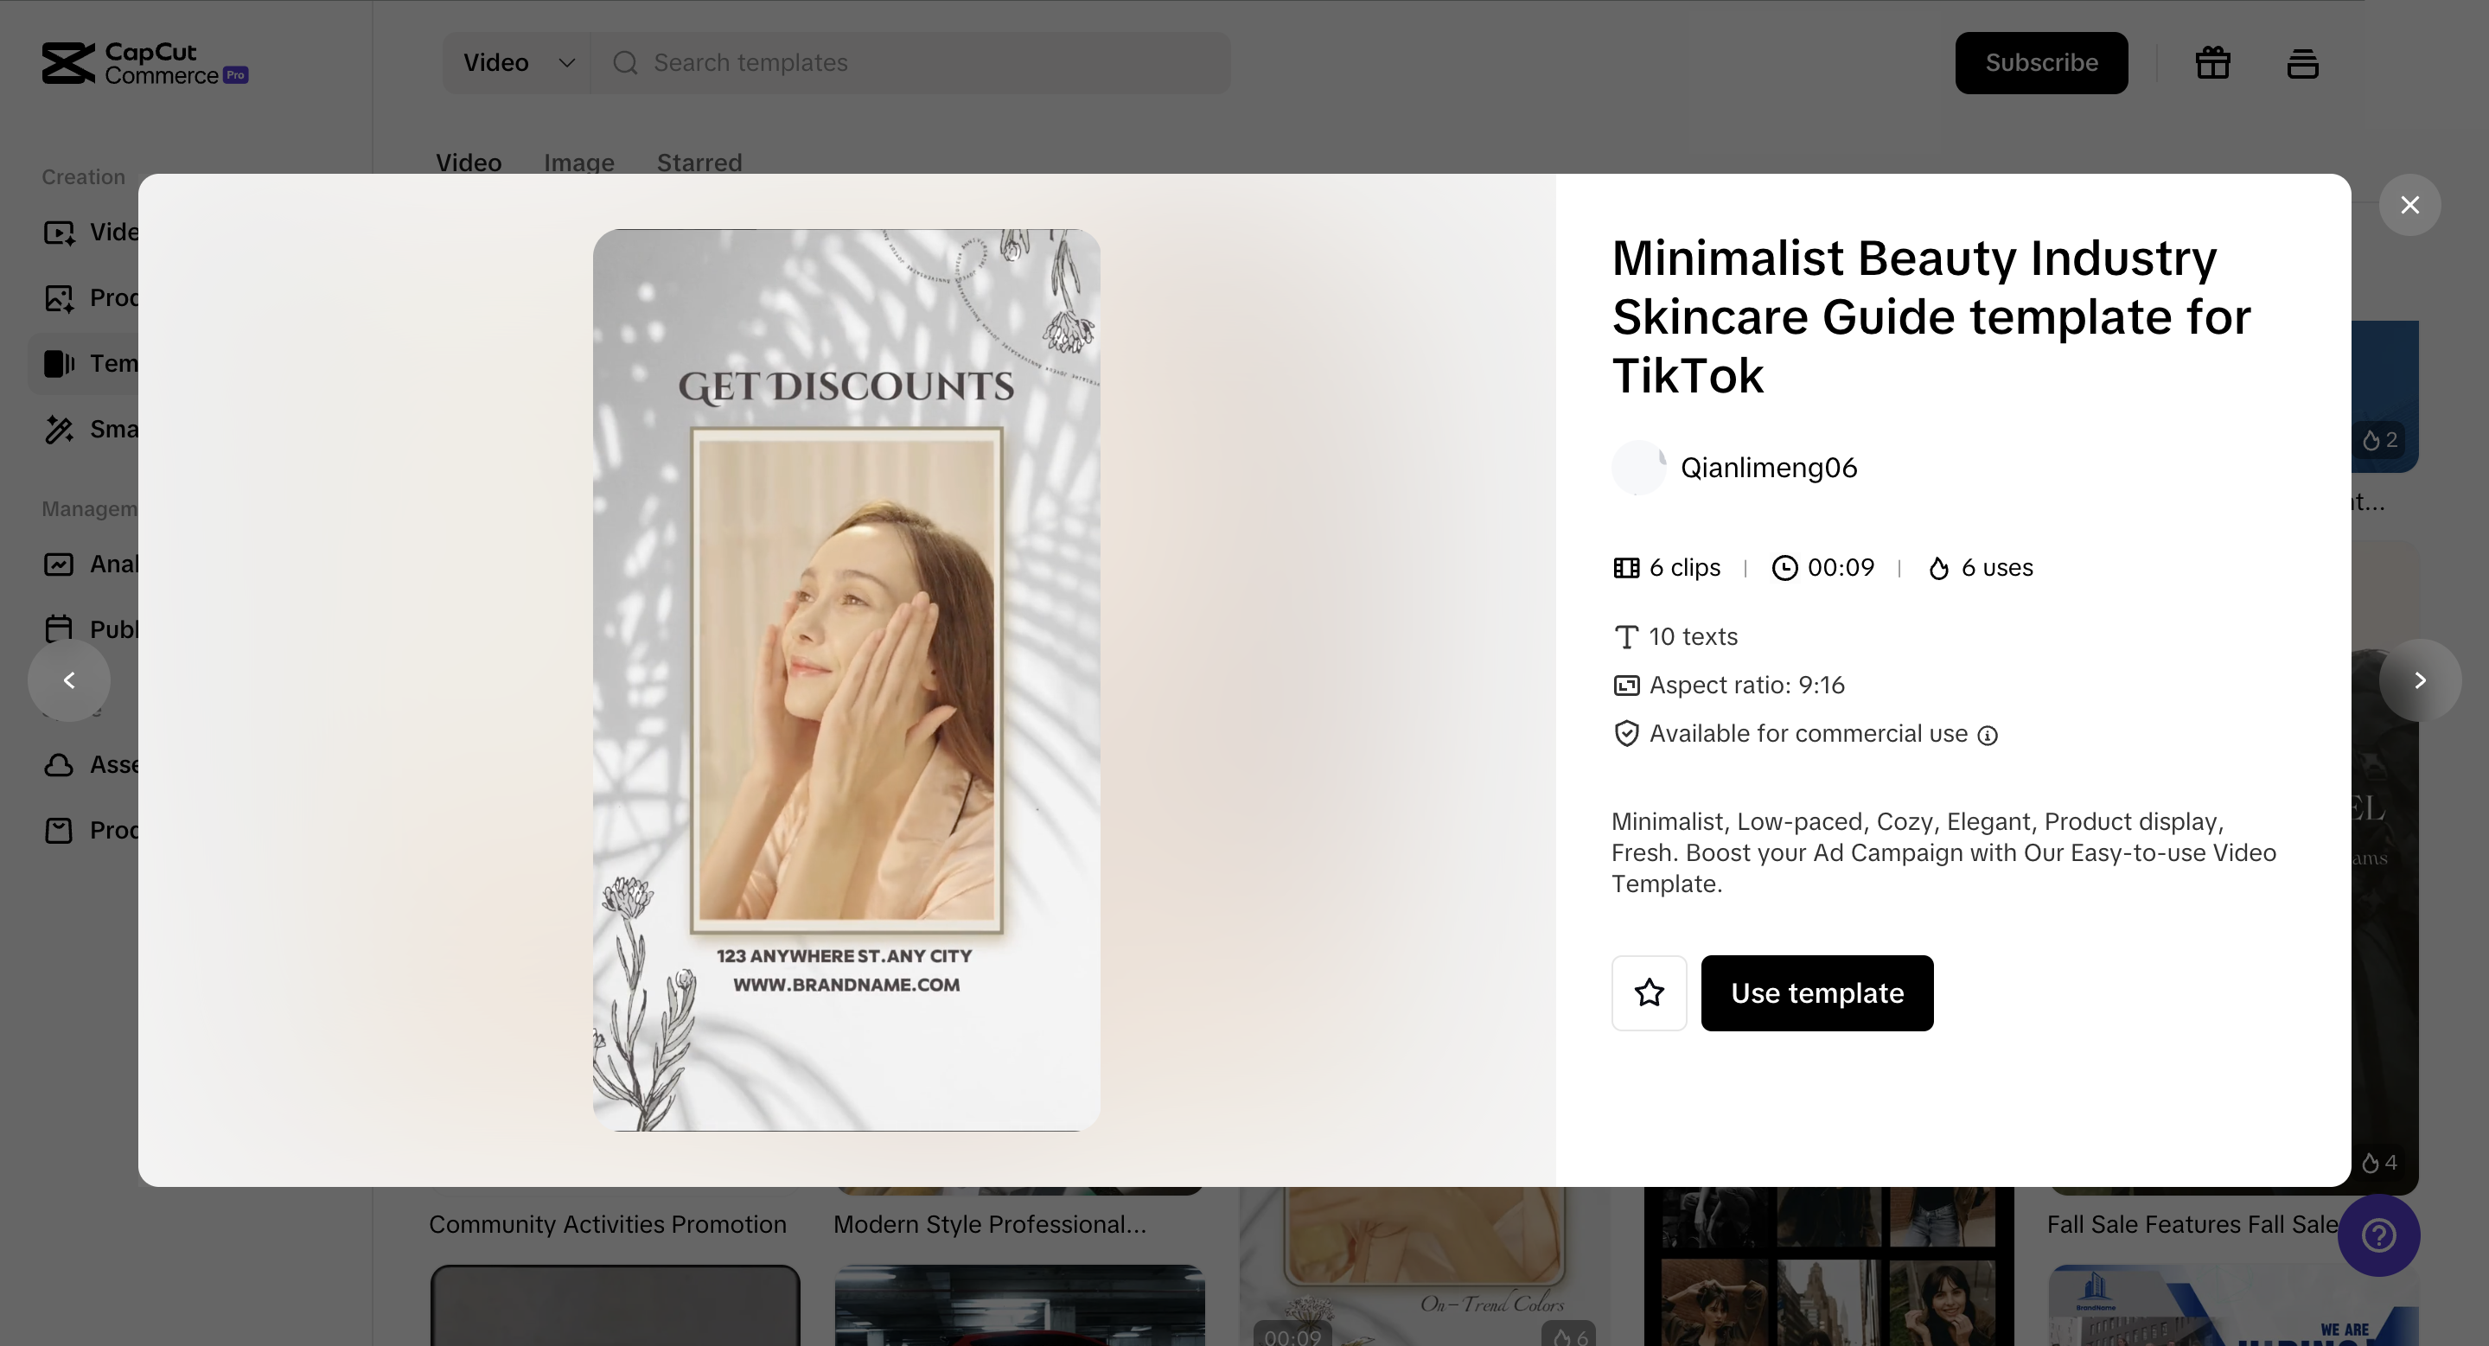This screenshot has height=1346, width=2489.
Task: Close the template preview dialog
Action: (2409, 205)
